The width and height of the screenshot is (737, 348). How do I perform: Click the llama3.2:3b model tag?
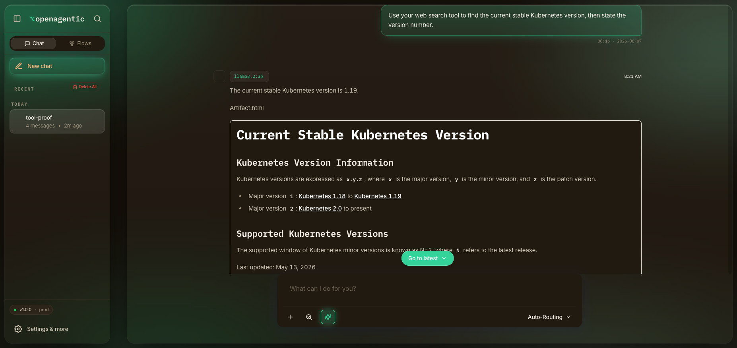(249, 76)
